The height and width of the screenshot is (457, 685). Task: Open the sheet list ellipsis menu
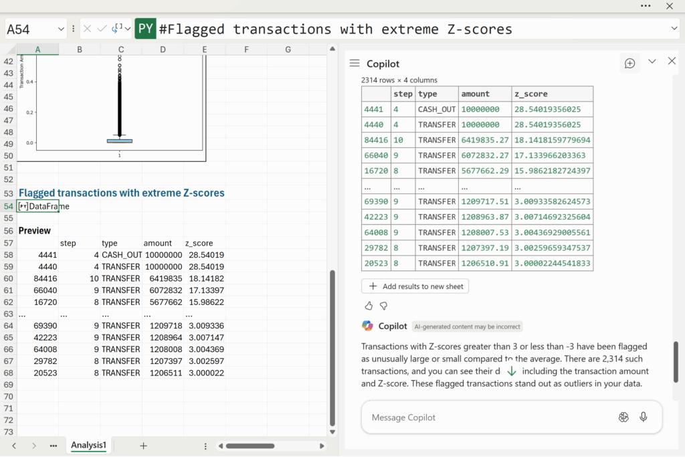tap(54, 445)
